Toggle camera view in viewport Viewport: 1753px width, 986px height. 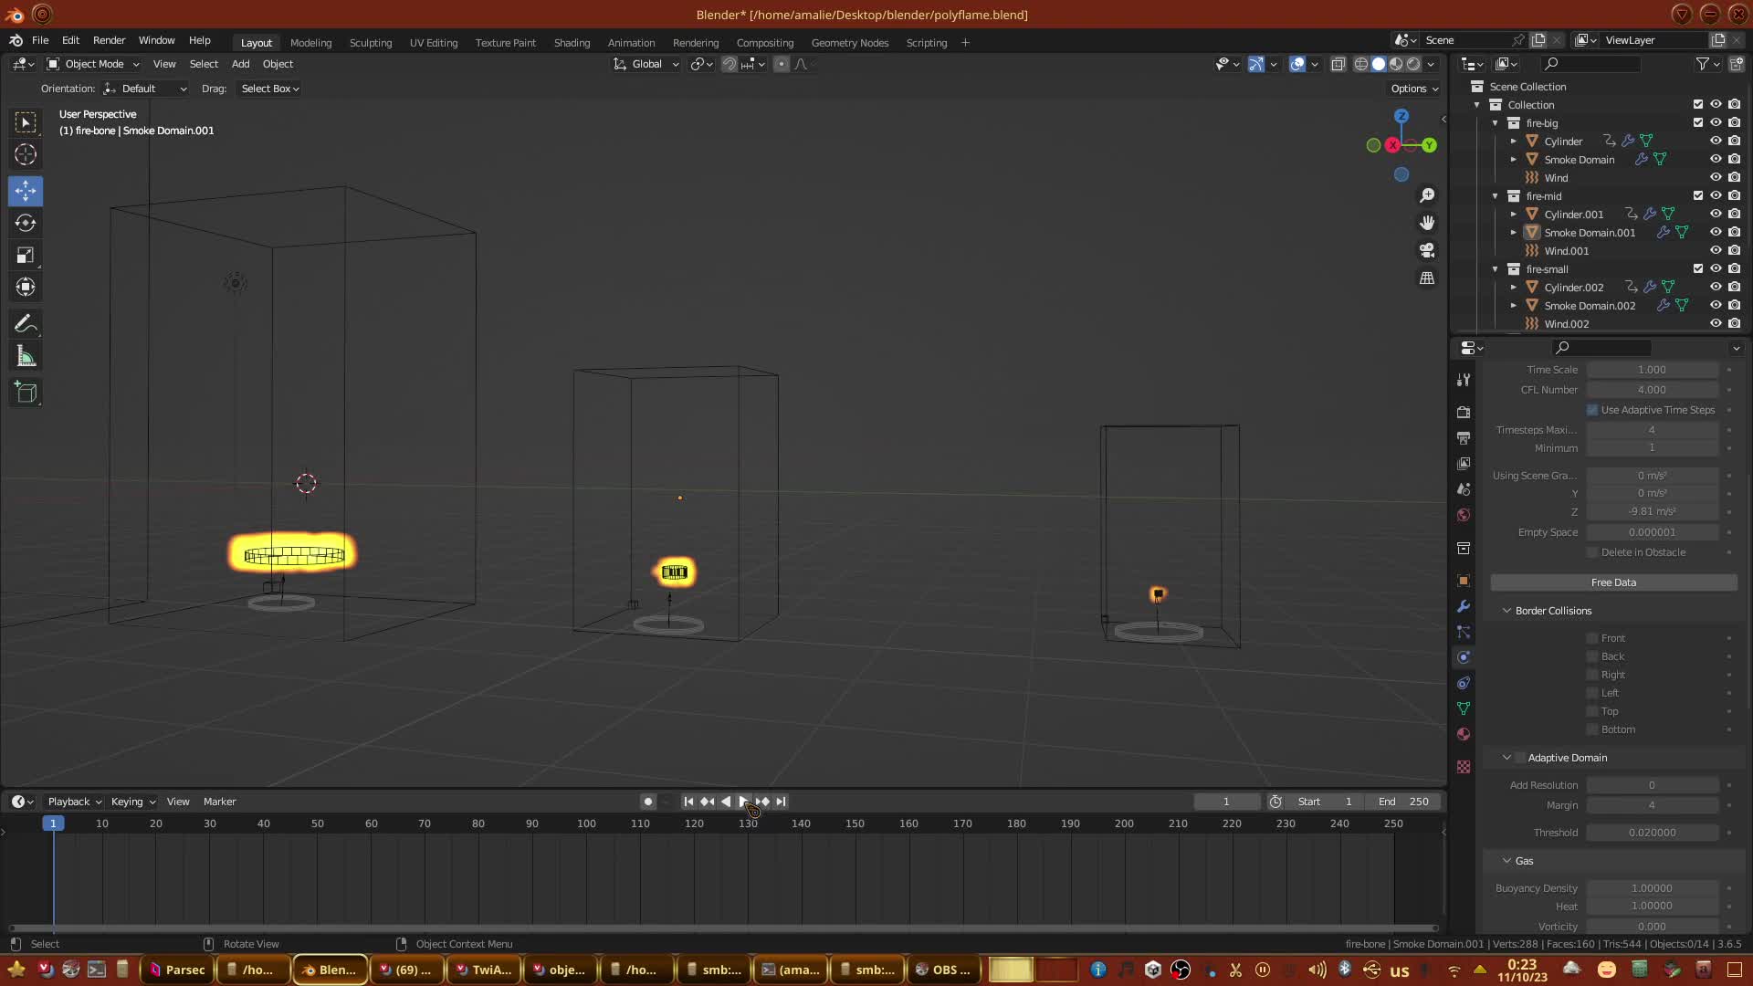(x=1426, y=250)
